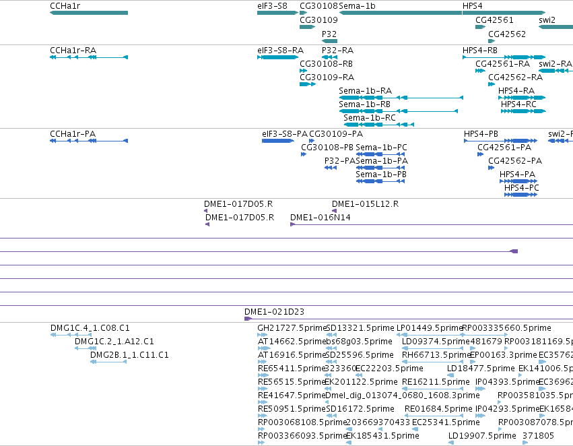Select protein CG30108-PB
The image size is (573, 446).
tap(327, 148)
